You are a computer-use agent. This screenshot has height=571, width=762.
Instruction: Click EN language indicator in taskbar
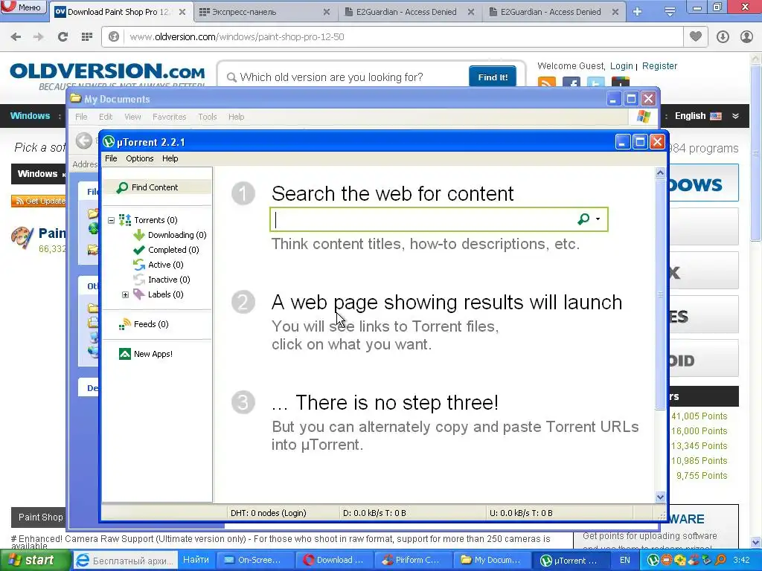[x=625, y=561]
